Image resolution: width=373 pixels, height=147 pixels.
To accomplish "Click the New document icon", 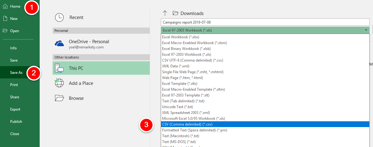I will click(x=5, y=18).
